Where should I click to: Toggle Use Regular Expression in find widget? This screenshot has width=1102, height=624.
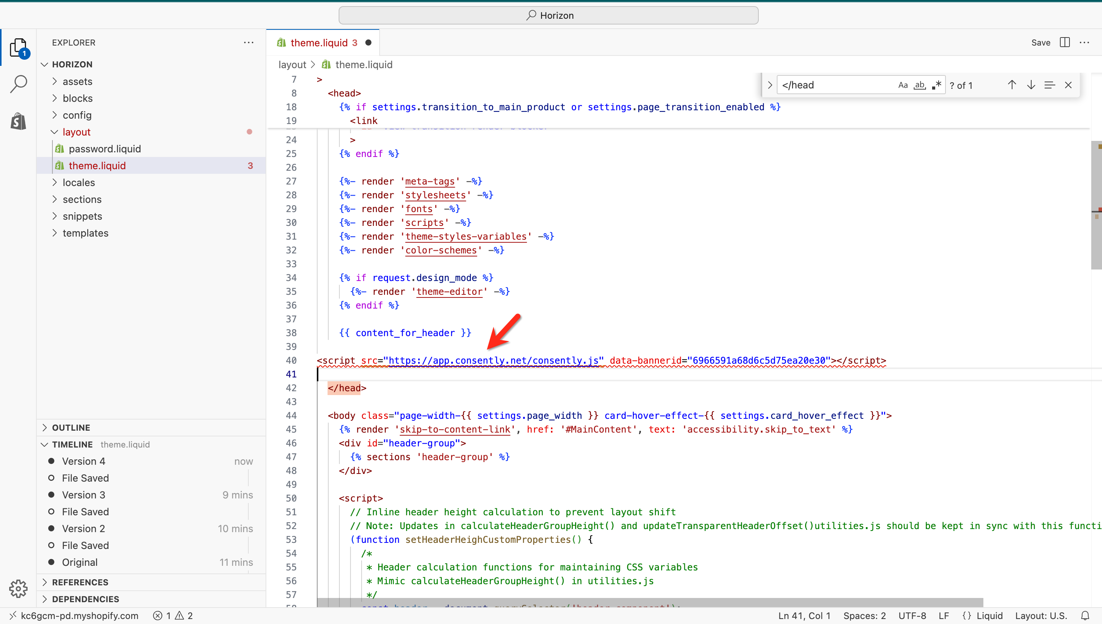[x=937, y=85]
